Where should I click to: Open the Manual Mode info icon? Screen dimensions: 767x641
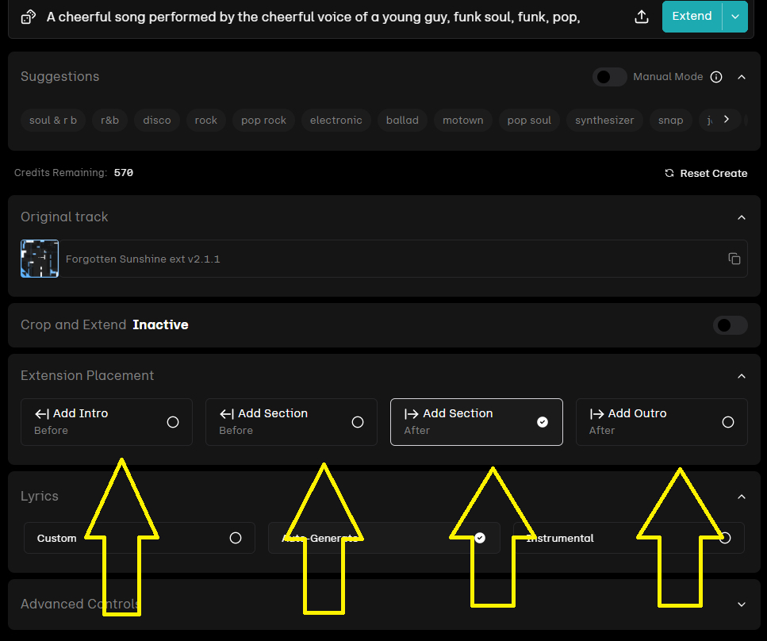pyautogui.click(x=716, y=77)
